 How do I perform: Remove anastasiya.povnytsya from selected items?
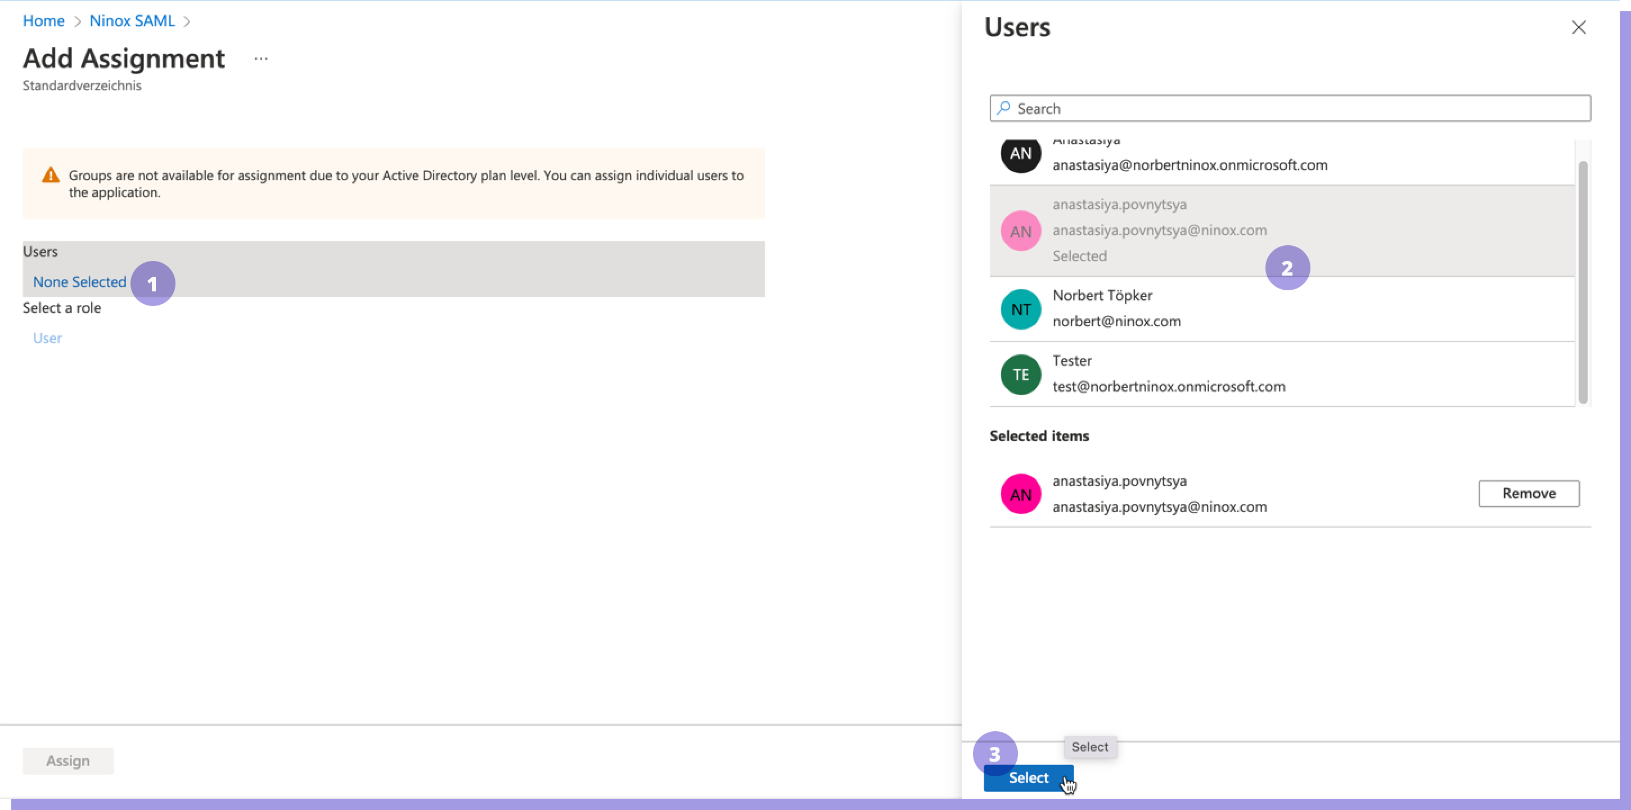pyautogui.click(x=1529, y=493)
